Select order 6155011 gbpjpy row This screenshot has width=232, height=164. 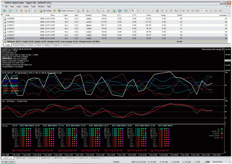point(115,25)
